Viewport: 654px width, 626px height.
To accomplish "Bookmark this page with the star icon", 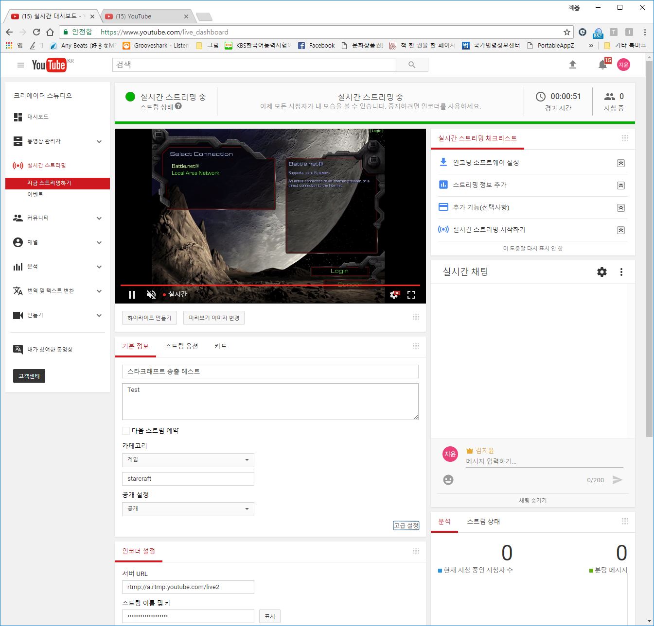I will click(x=567, y=32).
